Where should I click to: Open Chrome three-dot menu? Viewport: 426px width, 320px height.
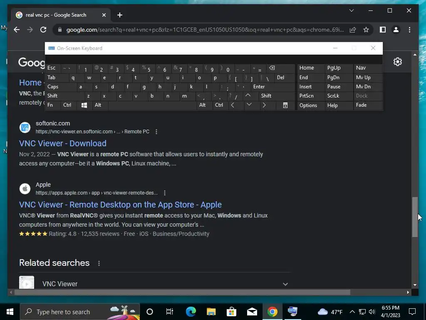[409, 30]
